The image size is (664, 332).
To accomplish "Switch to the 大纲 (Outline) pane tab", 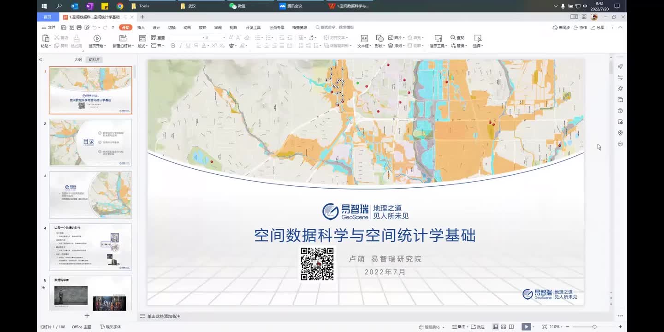I will [x=78, y=59].
